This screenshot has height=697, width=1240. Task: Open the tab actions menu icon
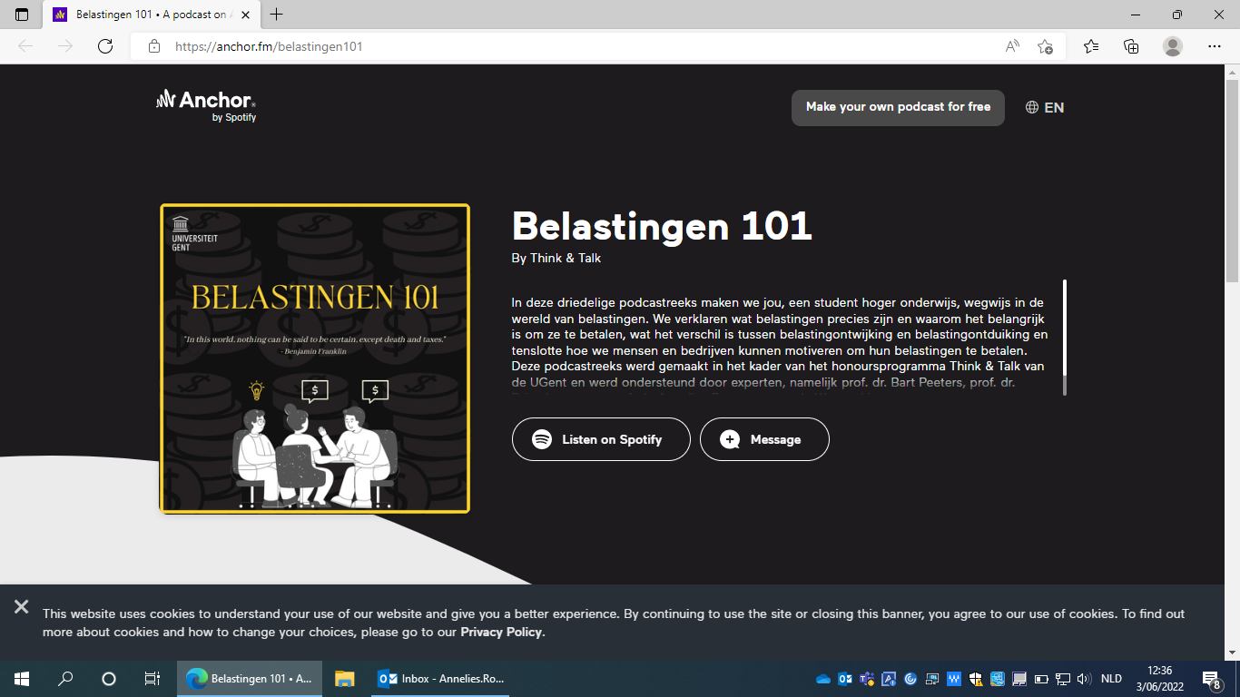click(x=22, y=15)
